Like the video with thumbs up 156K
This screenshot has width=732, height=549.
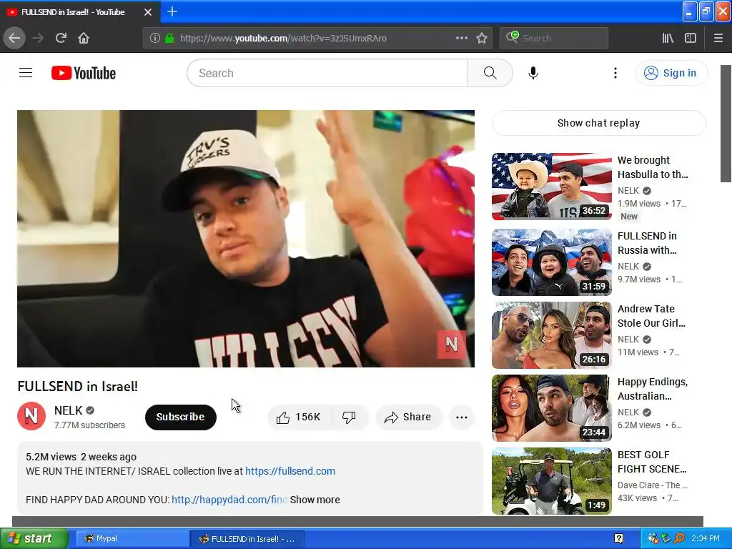coord(300,417)
